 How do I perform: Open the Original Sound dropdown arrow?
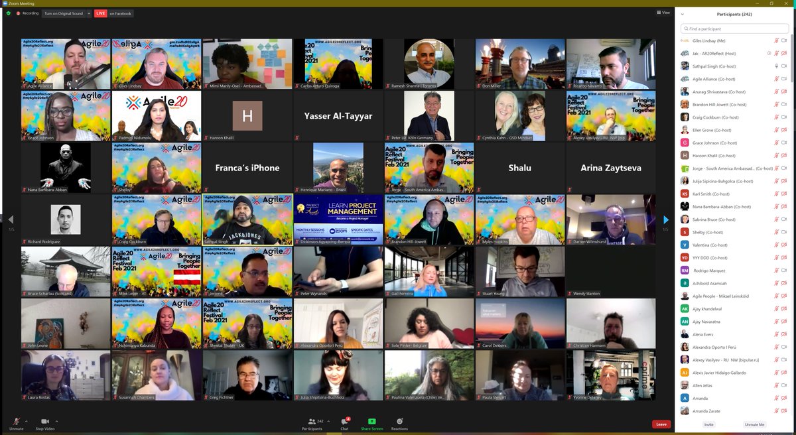pos(89,12)
